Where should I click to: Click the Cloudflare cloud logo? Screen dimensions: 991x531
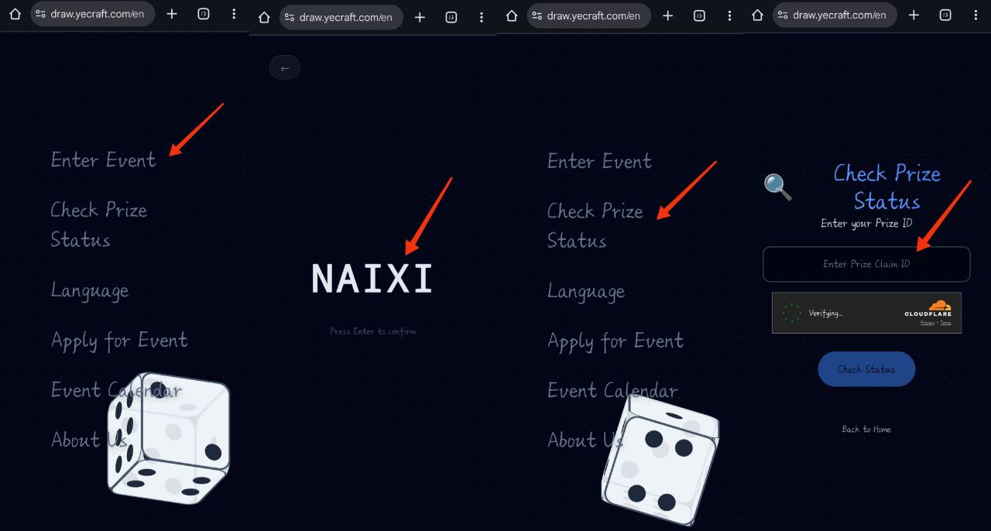[939, 305]
